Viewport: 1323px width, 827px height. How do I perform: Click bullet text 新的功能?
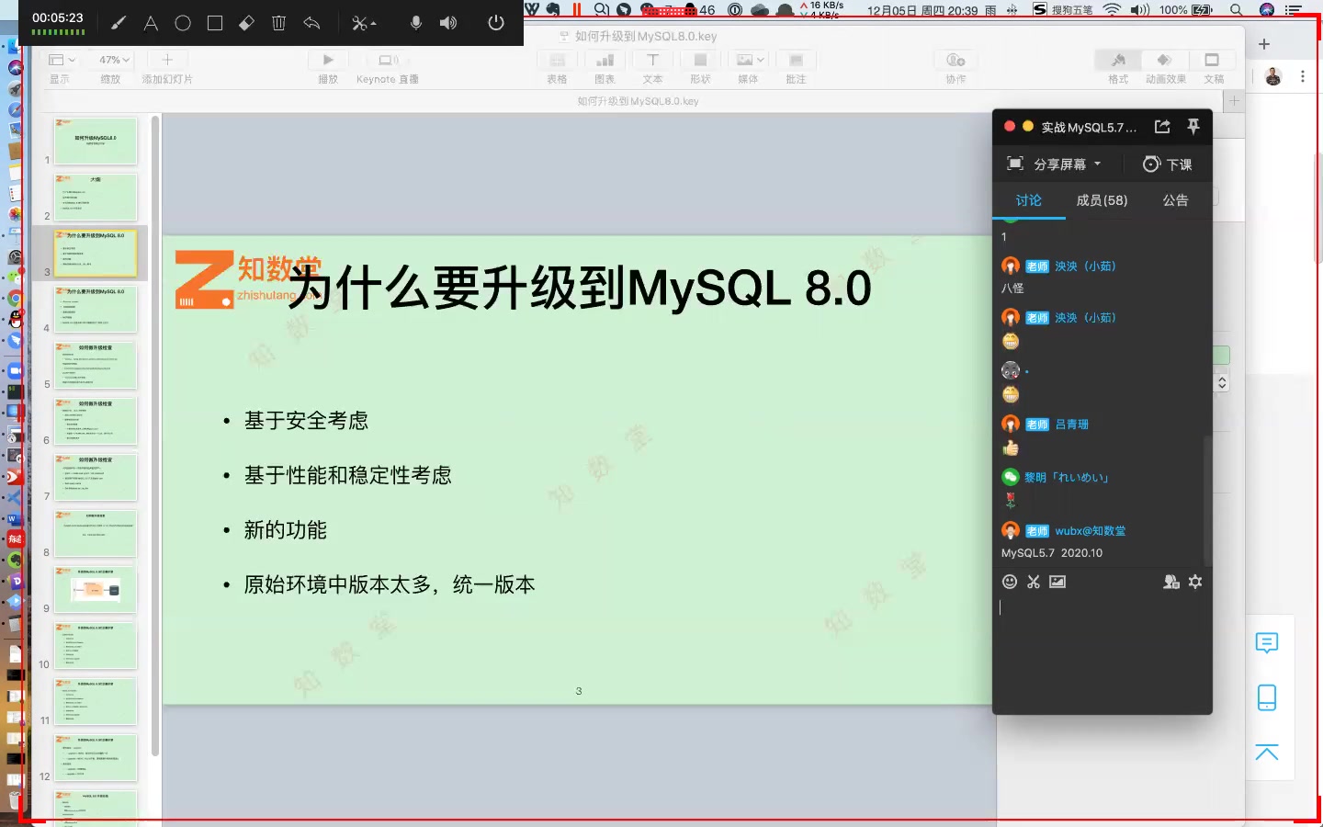coord(285,530)
